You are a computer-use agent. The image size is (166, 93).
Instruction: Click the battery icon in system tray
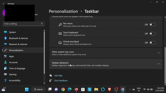click(x=152, y=89)
